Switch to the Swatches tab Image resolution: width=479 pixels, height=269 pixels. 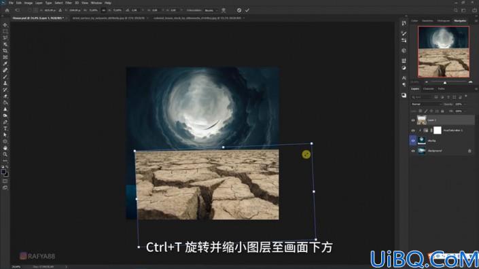427,21
